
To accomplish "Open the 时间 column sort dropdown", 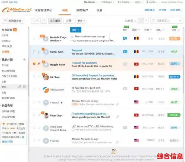I will pos(148,30).
